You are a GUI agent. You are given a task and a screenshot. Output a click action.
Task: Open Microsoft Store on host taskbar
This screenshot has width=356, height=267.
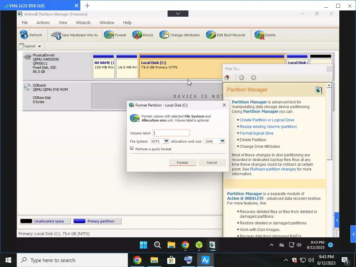click(171, 260)
